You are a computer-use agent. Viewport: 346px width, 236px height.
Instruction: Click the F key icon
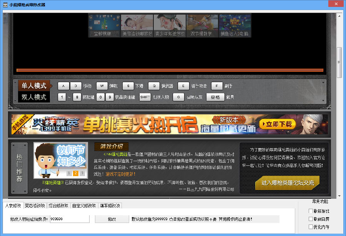click(217, 86)
